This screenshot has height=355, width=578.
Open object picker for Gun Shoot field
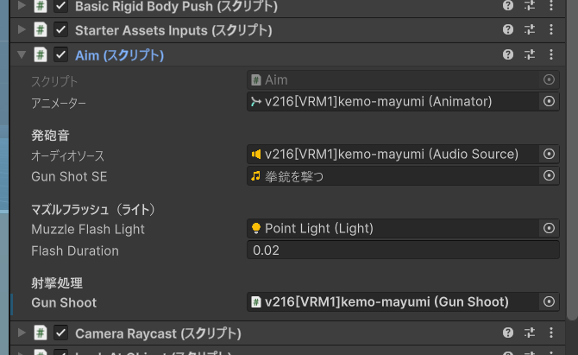coord(549,302)
